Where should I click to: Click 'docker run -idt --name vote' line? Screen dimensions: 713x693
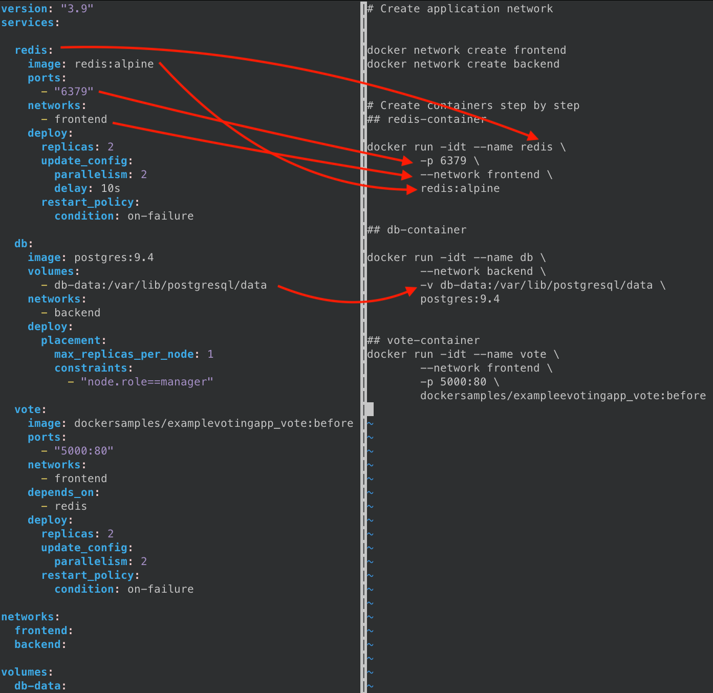tap(463, 354)
